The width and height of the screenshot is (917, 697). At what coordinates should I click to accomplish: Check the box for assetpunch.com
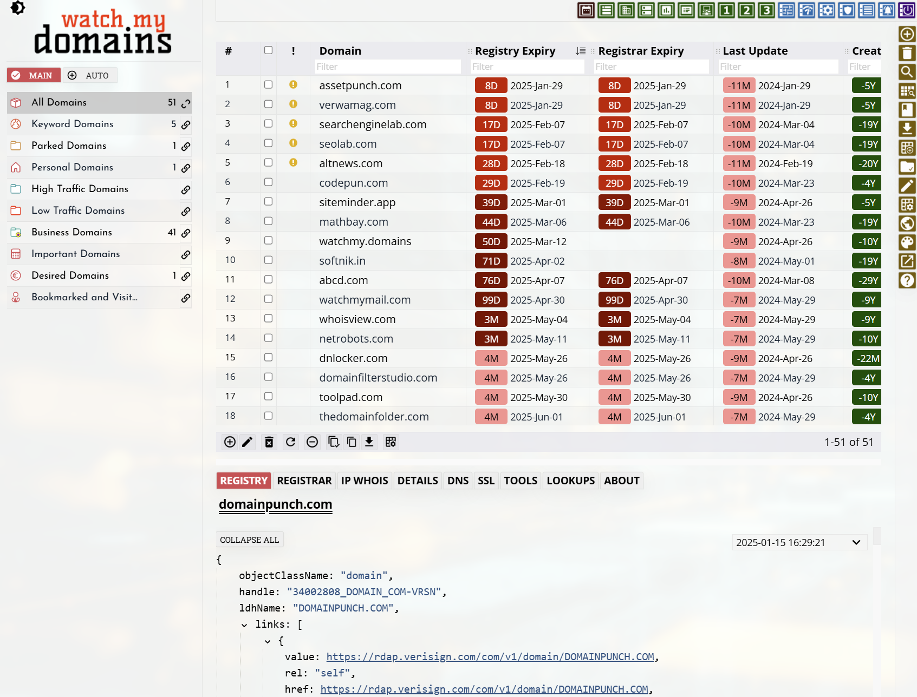click(x=268, y=84)
